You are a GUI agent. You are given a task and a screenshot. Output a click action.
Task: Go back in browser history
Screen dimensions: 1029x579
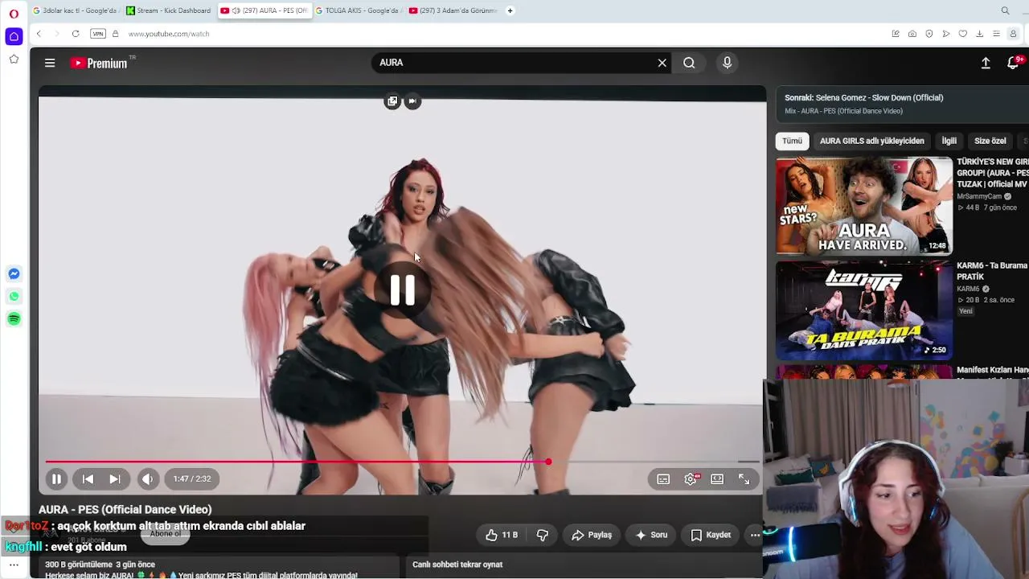tap(39, 34)
